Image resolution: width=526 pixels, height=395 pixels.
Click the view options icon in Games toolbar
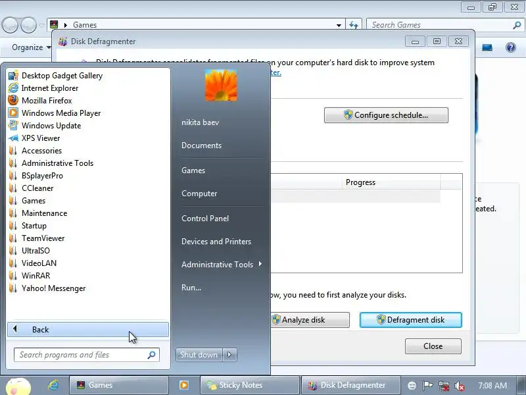(x=487, y=47)
